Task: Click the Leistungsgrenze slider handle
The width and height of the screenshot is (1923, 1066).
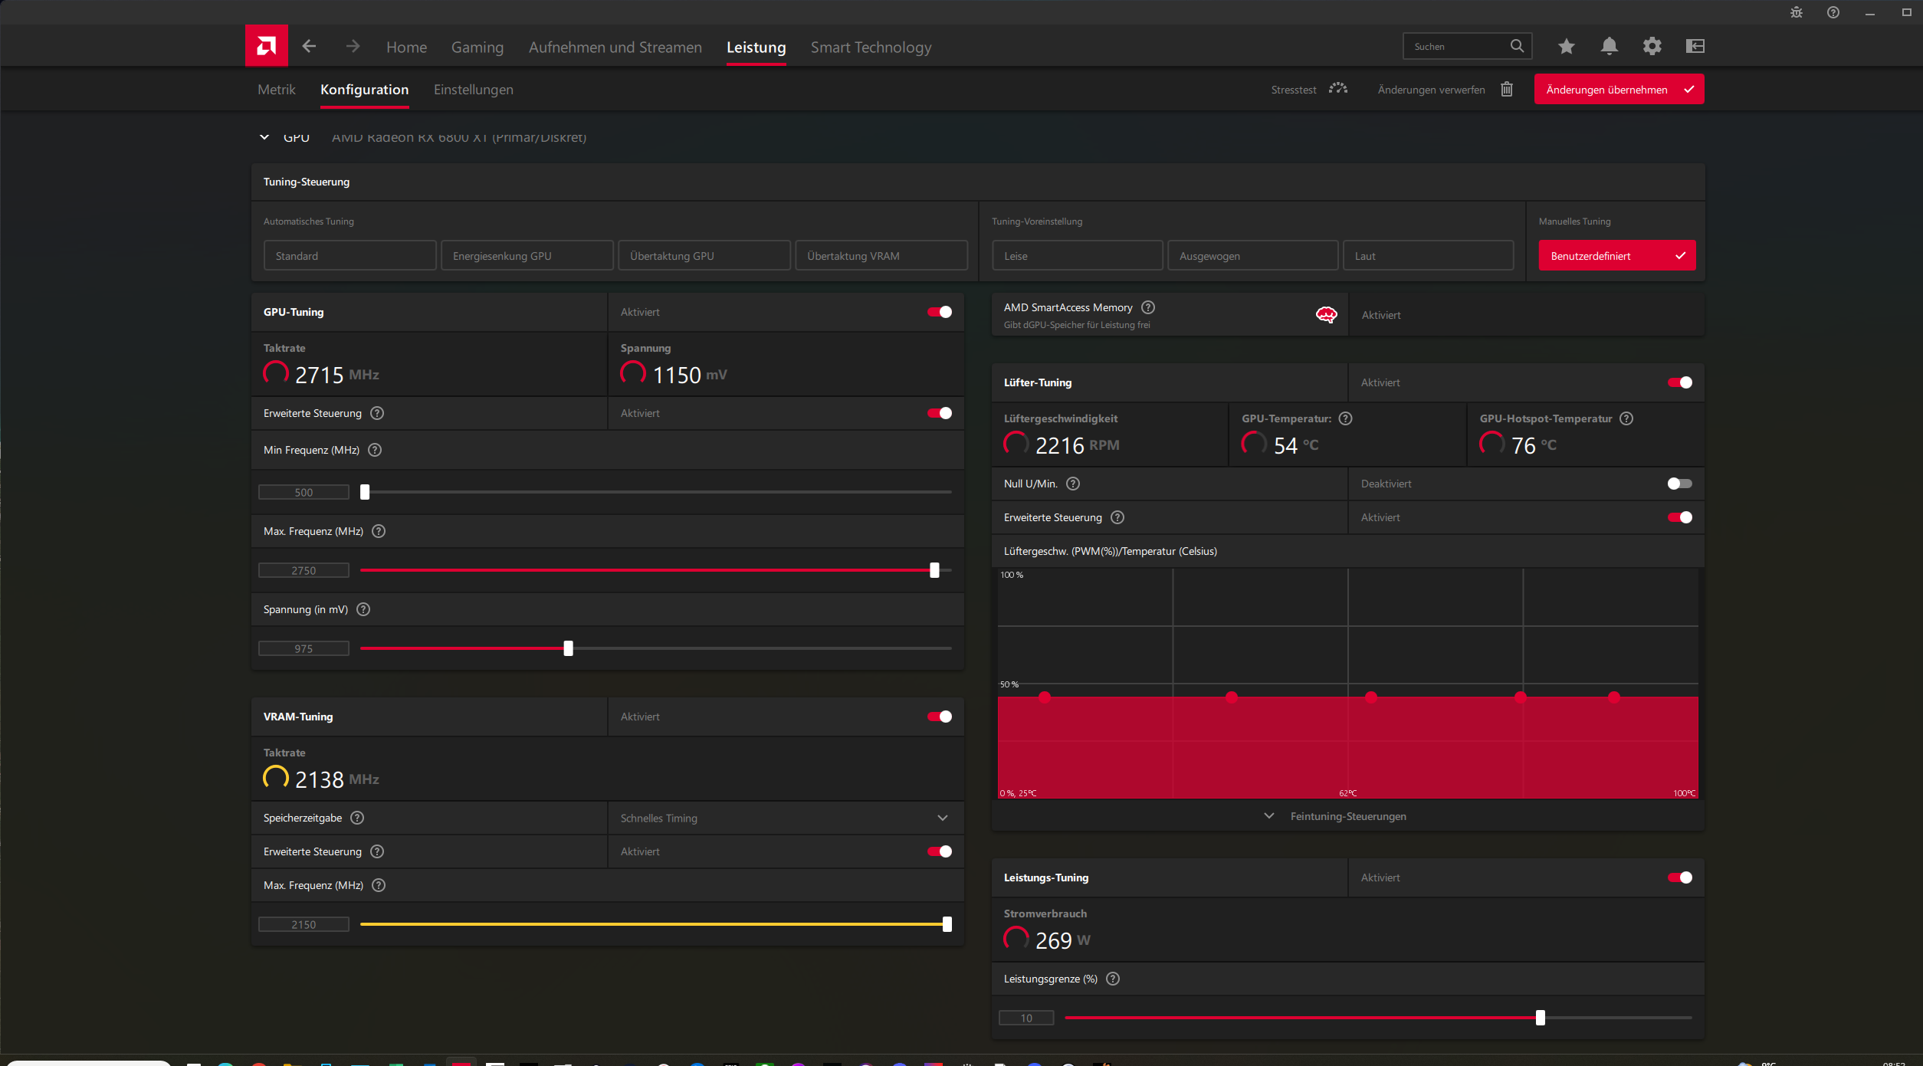Action: tap(1540, 1018)
